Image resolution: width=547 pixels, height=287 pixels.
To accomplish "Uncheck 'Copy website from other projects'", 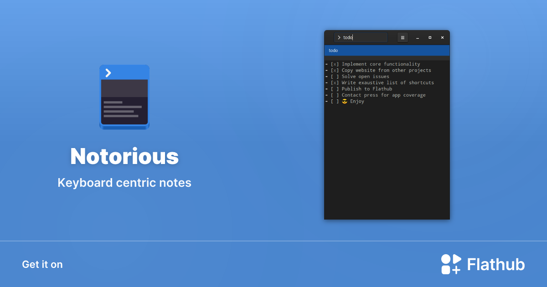I will (x=335, y=70).
